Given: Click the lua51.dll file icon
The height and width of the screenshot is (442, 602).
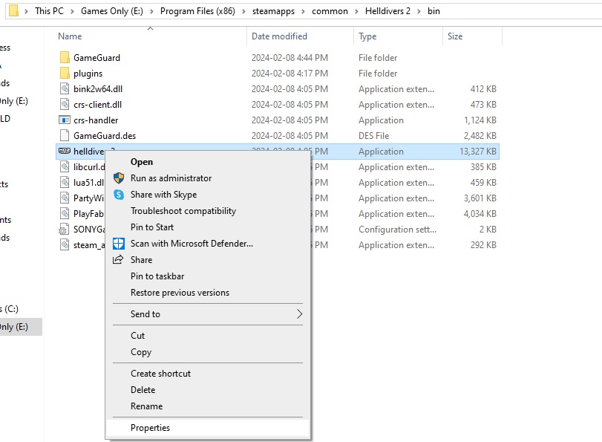Looking at the screenshot, I should [65, 183].
